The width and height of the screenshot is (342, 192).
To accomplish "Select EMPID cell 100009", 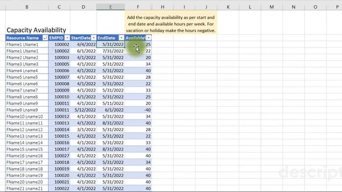I will [x=59, y=90].
